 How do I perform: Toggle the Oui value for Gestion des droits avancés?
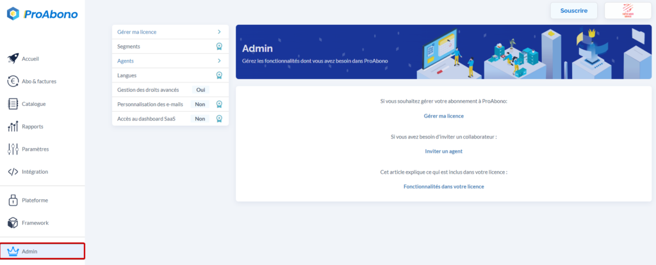[x=201, y=90]
